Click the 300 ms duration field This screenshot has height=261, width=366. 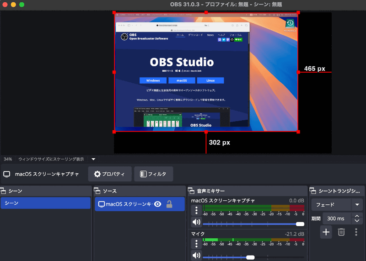tap(336, 218)
